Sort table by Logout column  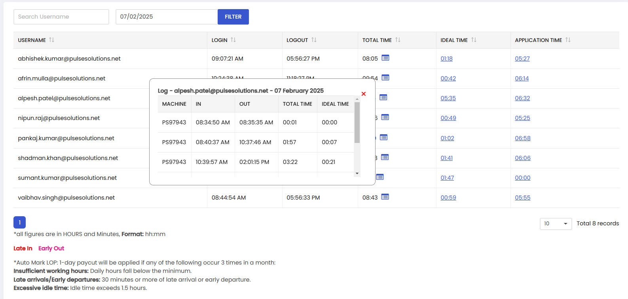(314, 40)
